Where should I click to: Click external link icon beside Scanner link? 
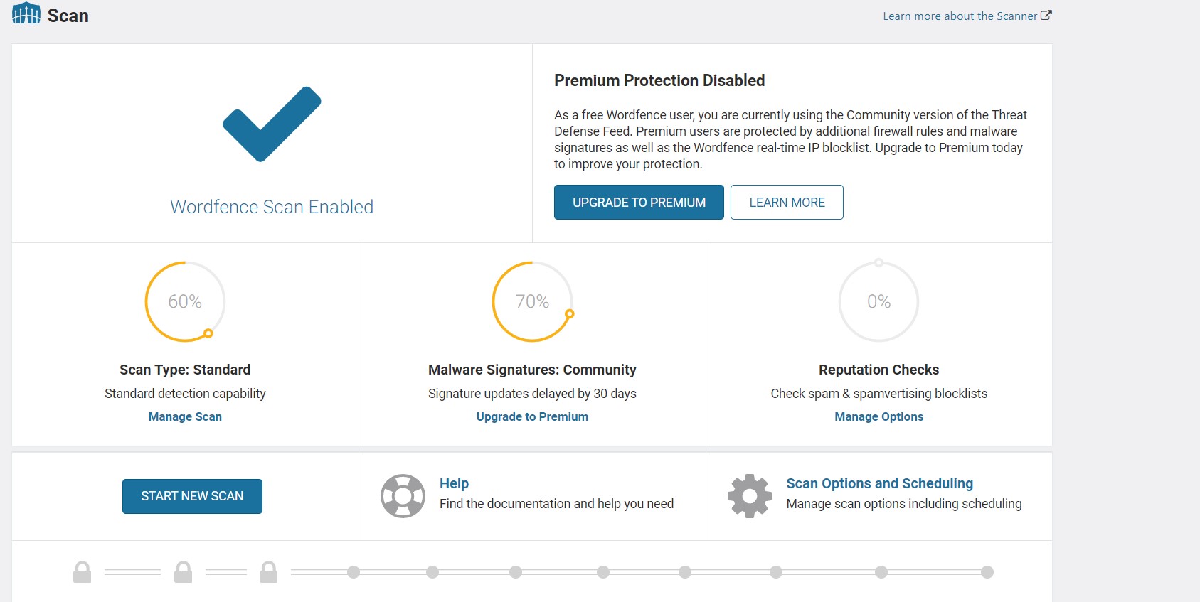click(1046, 16)
